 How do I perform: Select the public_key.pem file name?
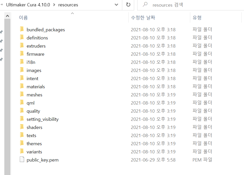point(42,160)
